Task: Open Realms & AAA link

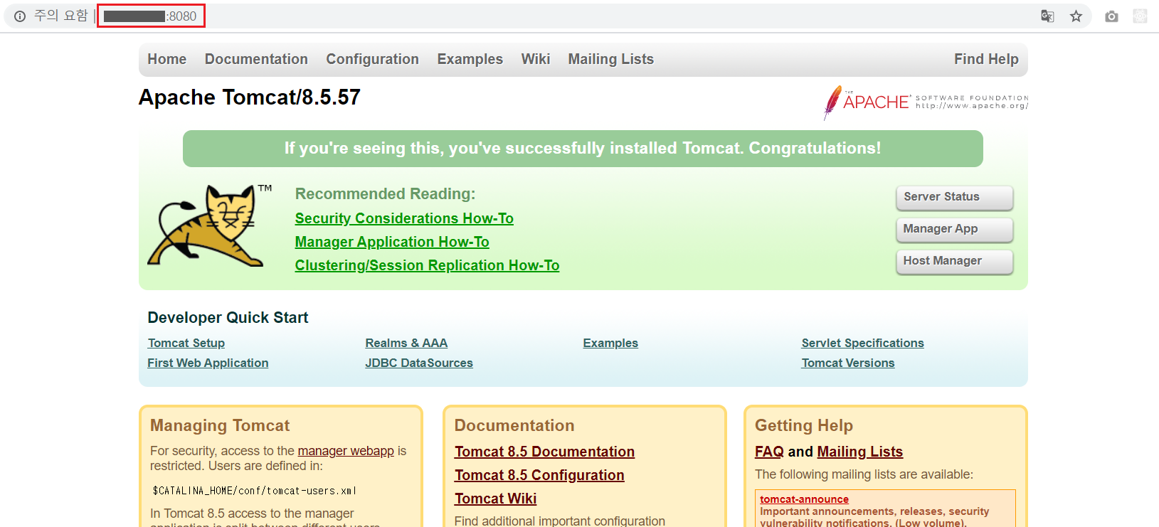Action: (x=406, y=343)
